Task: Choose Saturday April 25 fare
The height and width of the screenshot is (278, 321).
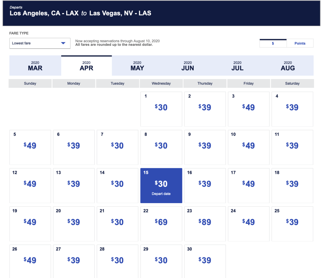Action: click(x=292, y=223)
